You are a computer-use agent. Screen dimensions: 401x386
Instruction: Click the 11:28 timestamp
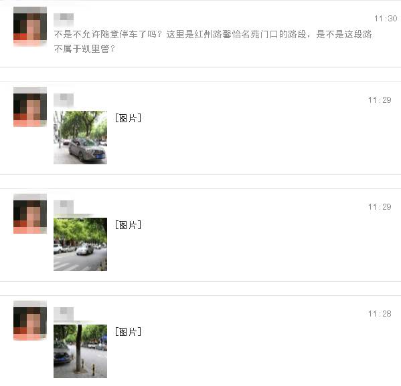tap(380, 314)
